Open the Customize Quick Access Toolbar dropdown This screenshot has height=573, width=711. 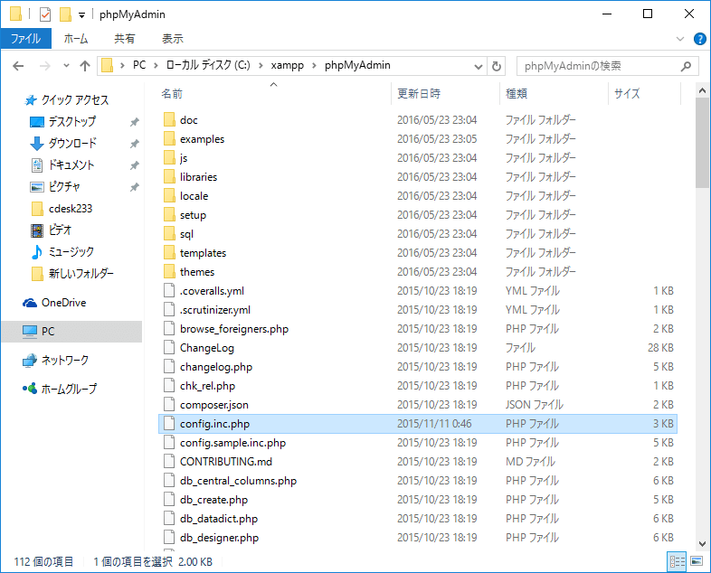click(x=81, y=15)
